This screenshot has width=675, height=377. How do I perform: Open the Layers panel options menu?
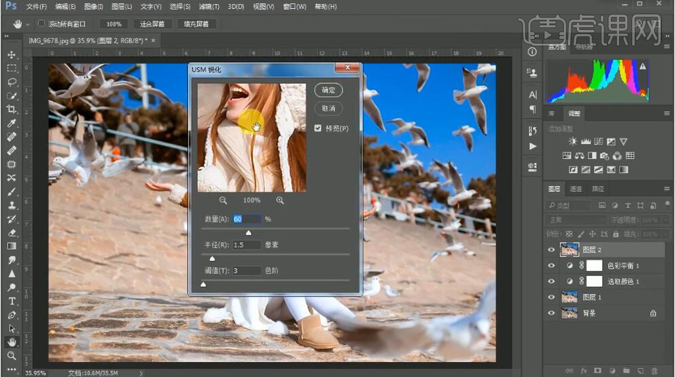click(x=666, y=189)
